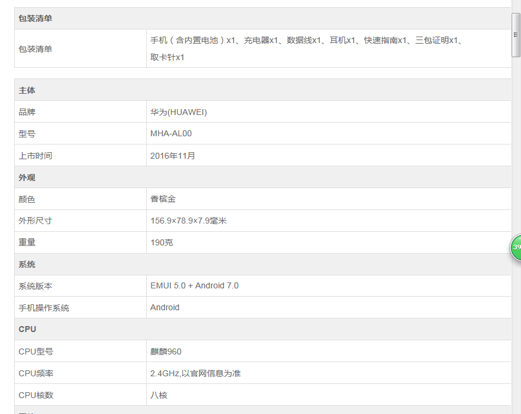This screenshot has width=521, height=414.
Task: Click the 取卡针x1 text
Action: click(x=167, y=57)
